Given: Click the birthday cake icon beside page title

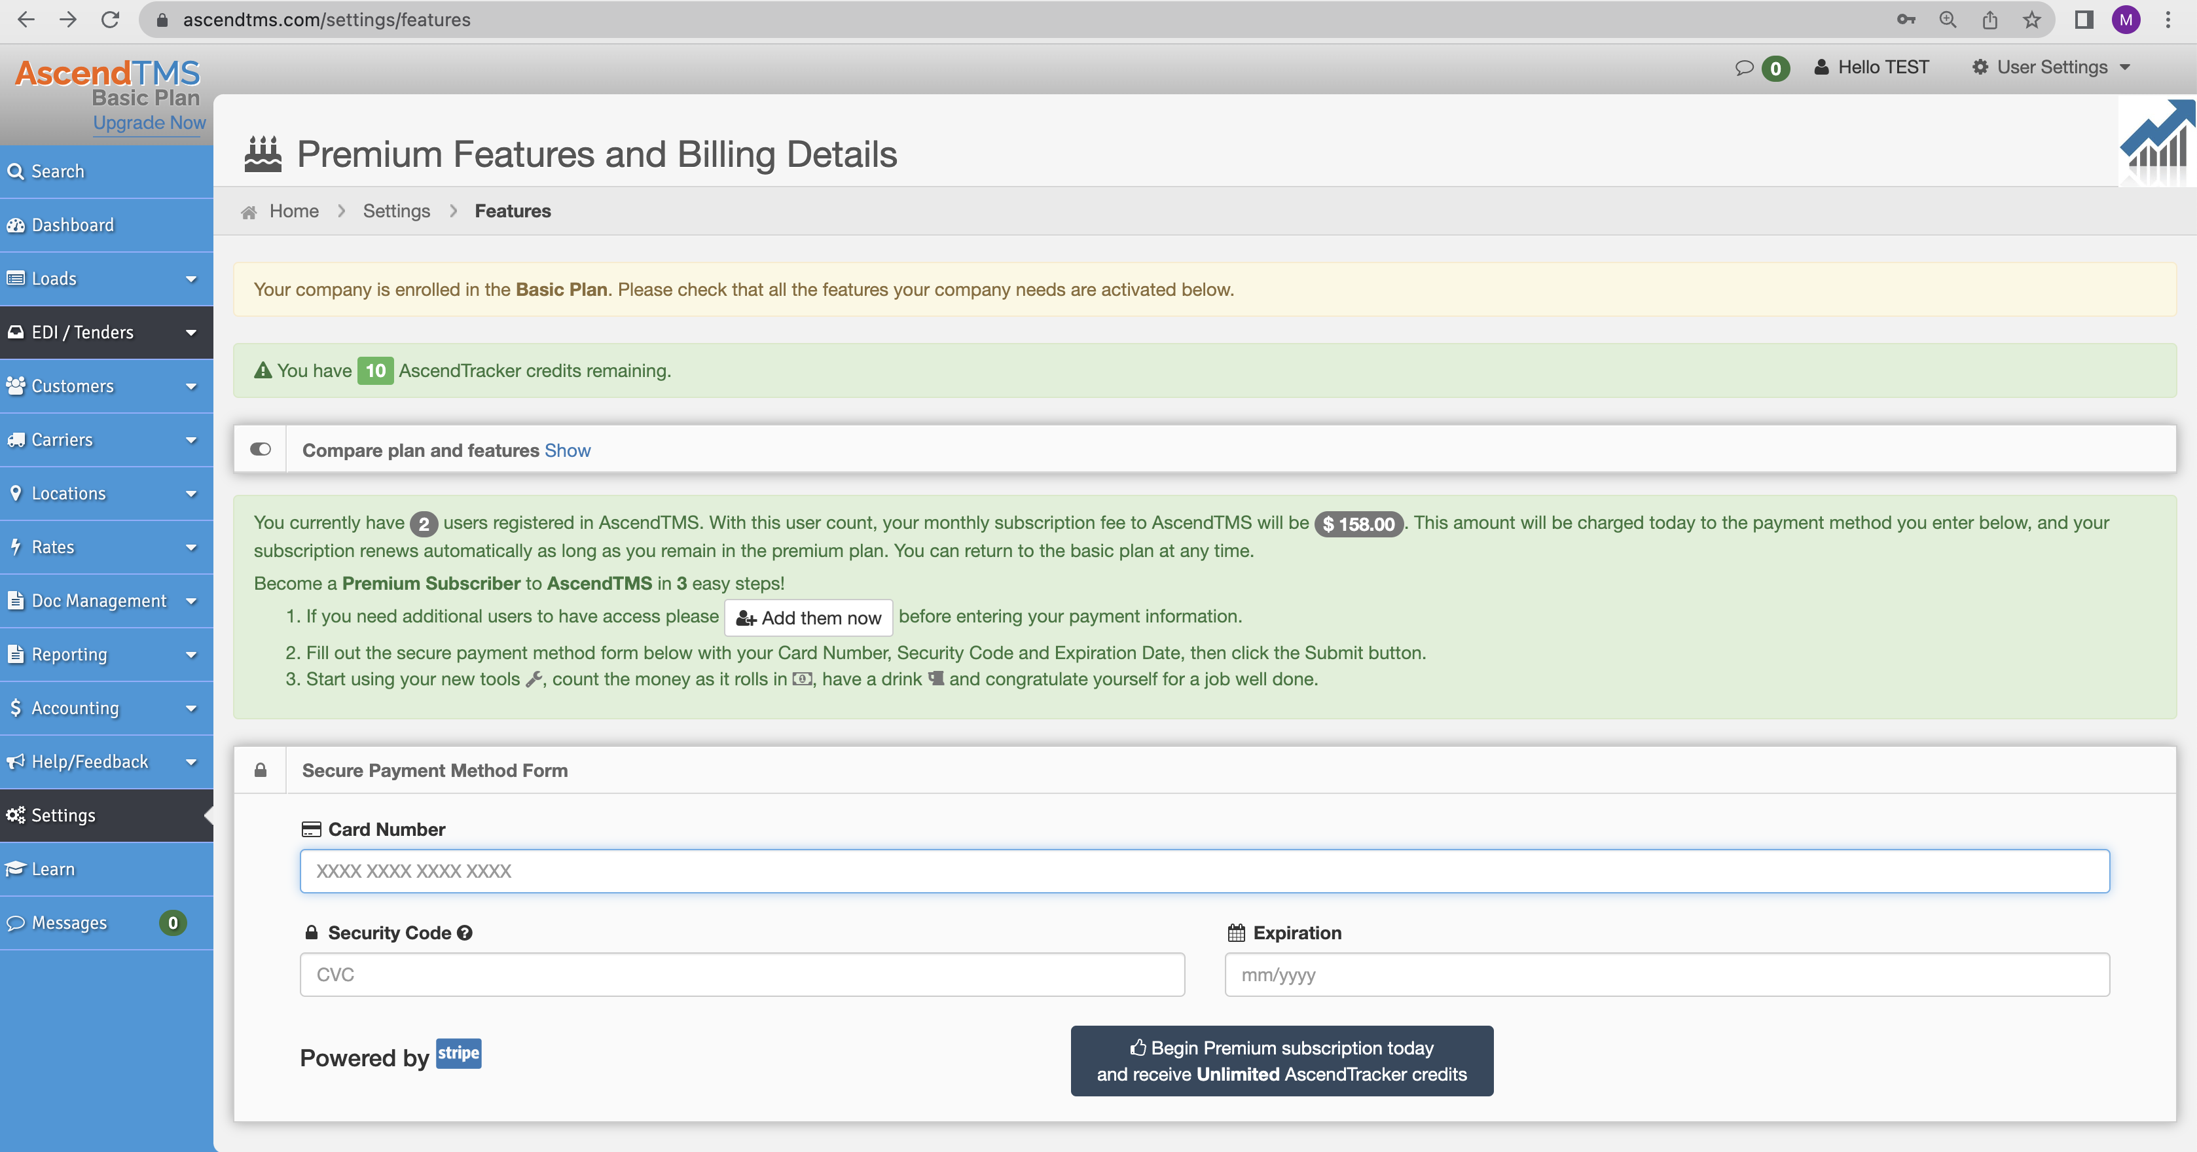Looking at the screenshot, I should tap(263, 154).
